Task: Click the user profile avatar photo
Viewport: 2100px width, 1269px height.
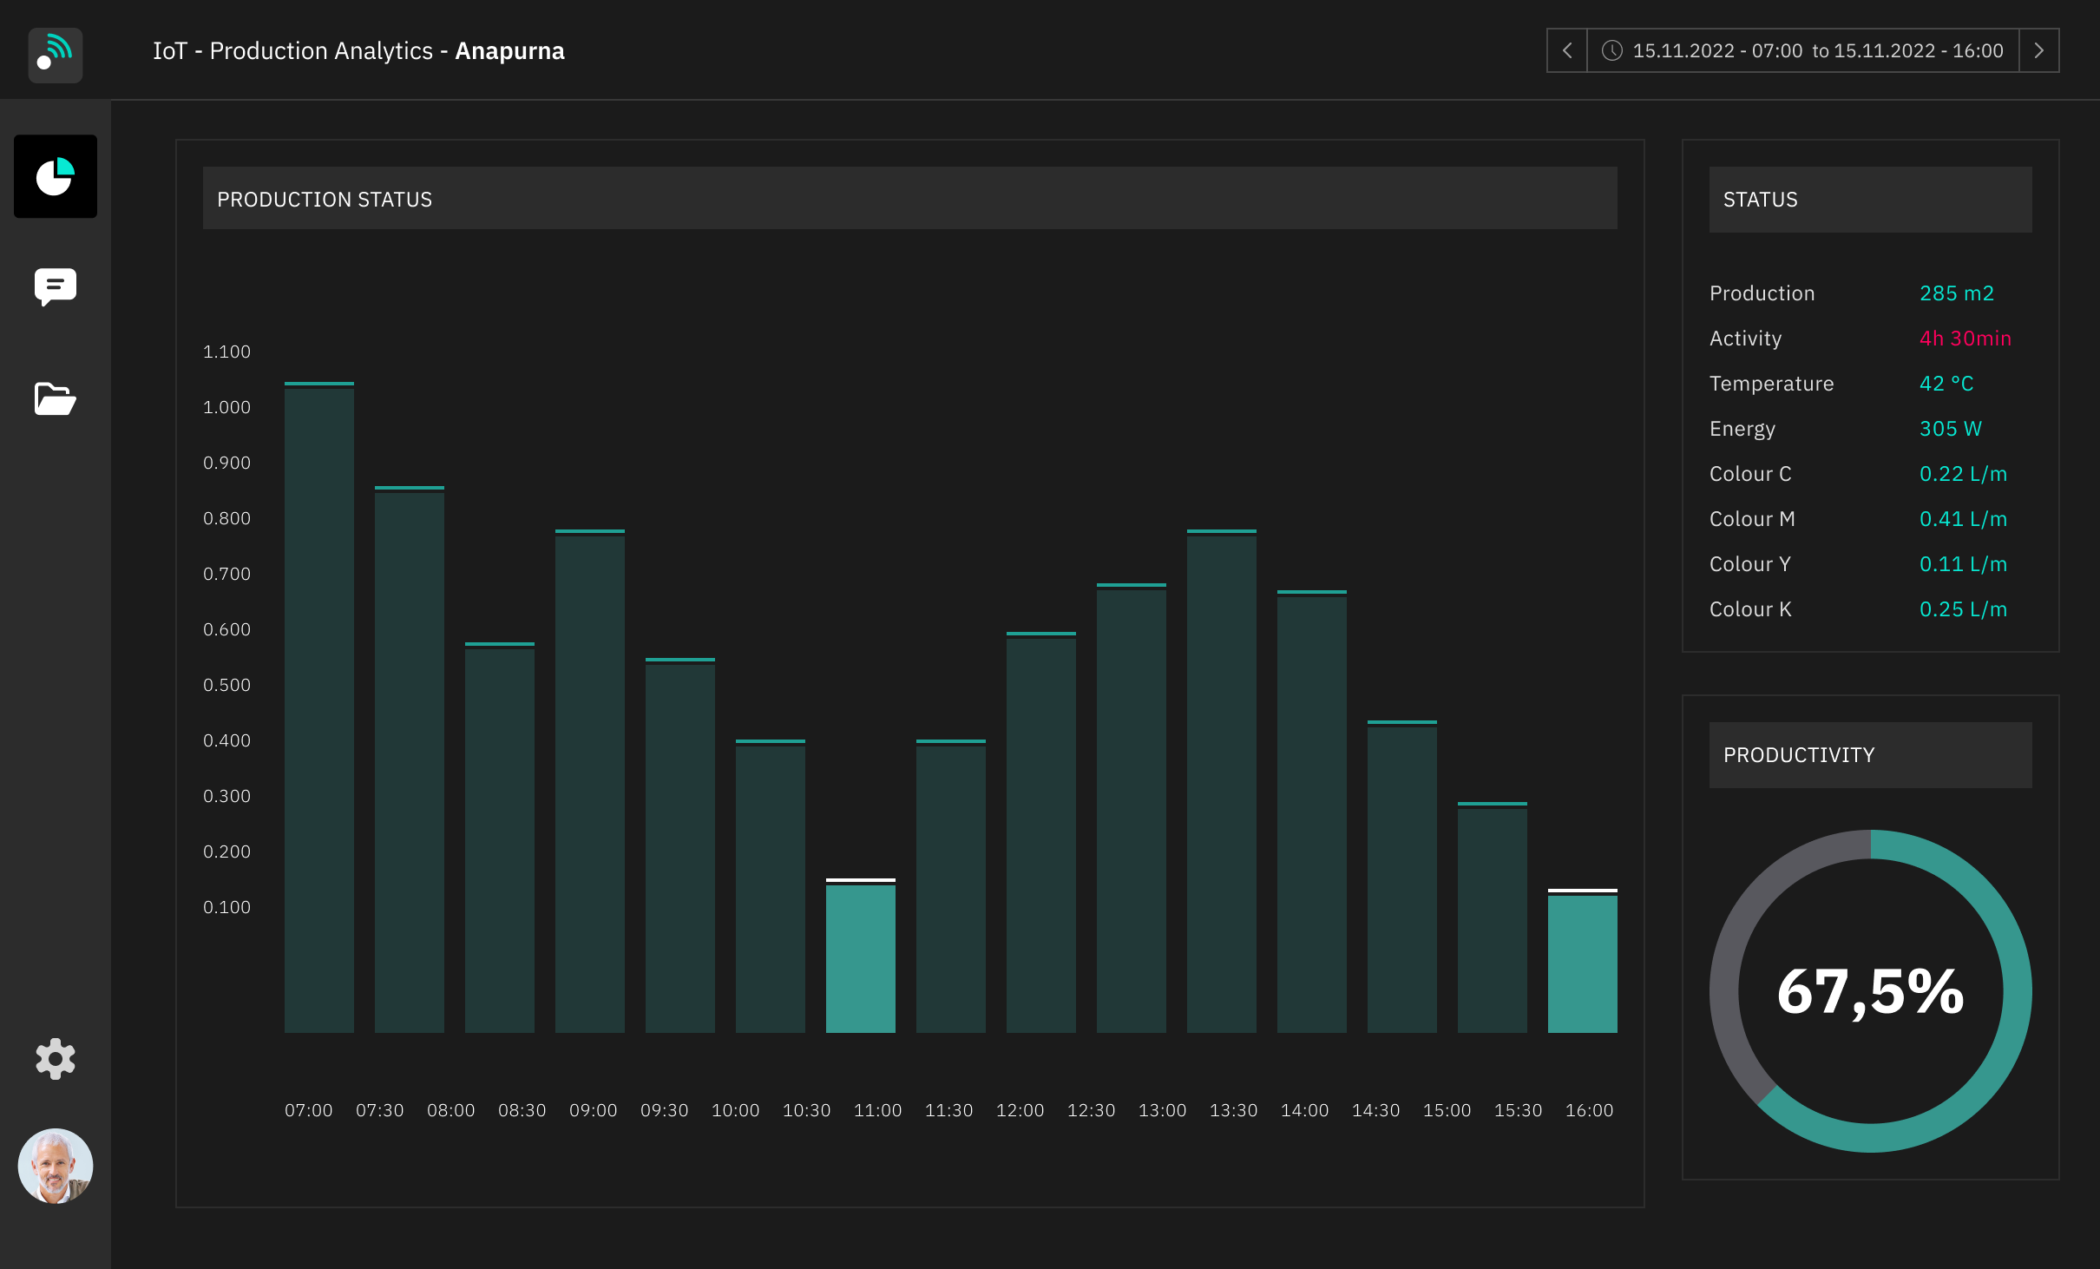Action: (55, 1166)
